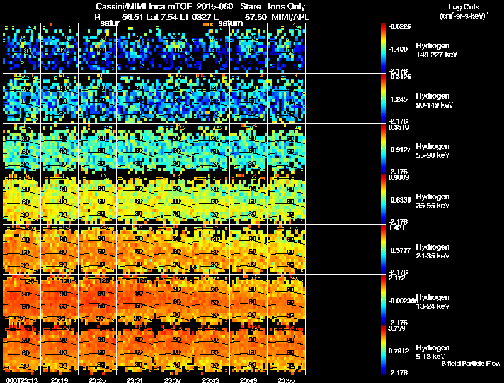This screenshot has width=504, height=383.
Task: Click the MIMI/APL text in the header
Action: click(290, 17)
